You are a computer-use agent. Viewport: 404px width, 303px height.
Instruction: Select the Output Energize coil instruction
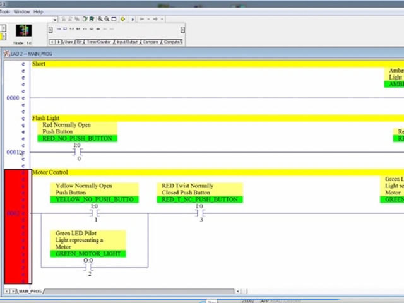(85, 29)
